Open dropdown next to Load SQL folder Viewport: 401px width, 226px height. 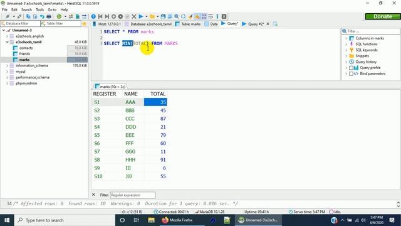pyautogui.click(x=157, y=16)
